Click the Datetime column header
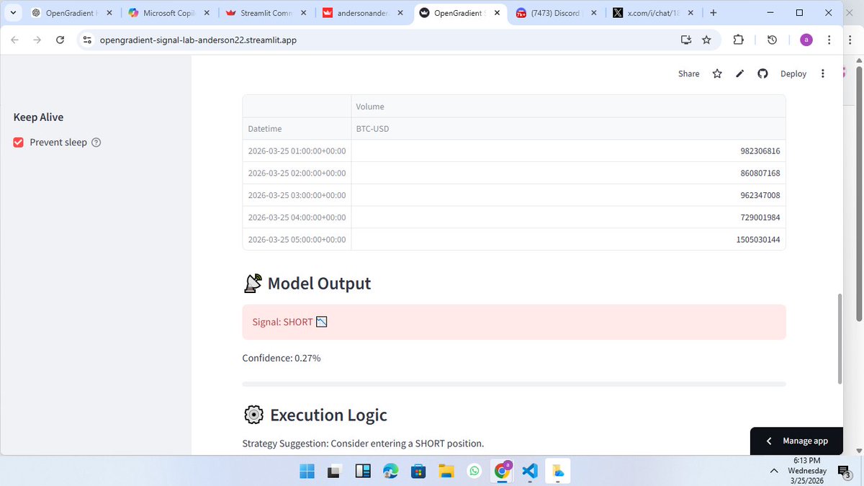Image resolution: width=864 pixels, height=486 pixels. (297, 128)
